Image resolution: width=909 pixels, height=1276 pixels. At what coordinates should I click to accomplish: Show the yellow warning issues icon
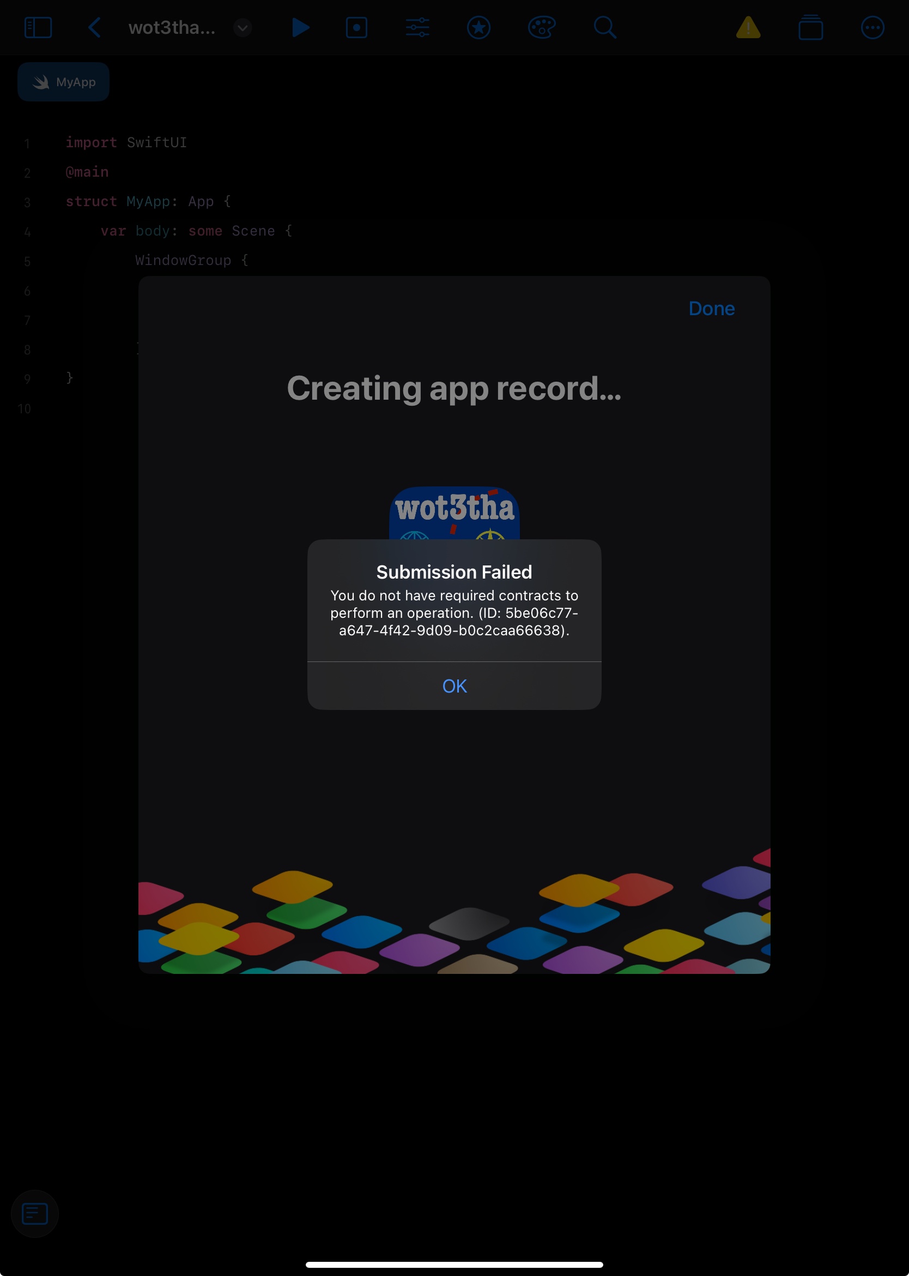[x=748, y=27]
